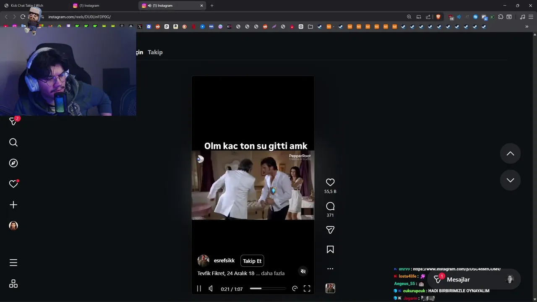Open the reel's comments bubble
537x302 pixels.
(x=330, y=206)
